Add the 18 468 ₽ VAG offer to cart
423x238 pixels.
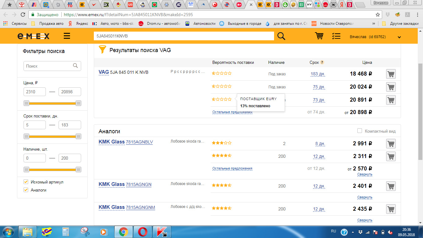[391, 74]
